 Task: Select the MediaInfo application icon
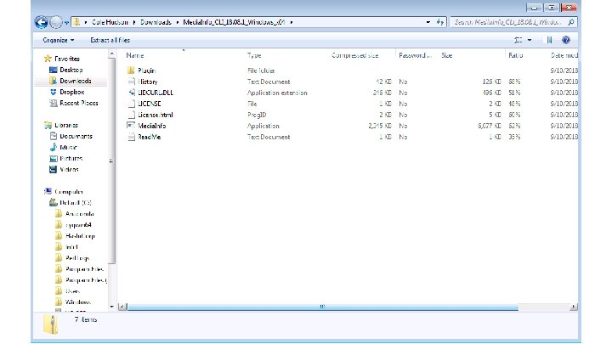[x=131, y=126]
